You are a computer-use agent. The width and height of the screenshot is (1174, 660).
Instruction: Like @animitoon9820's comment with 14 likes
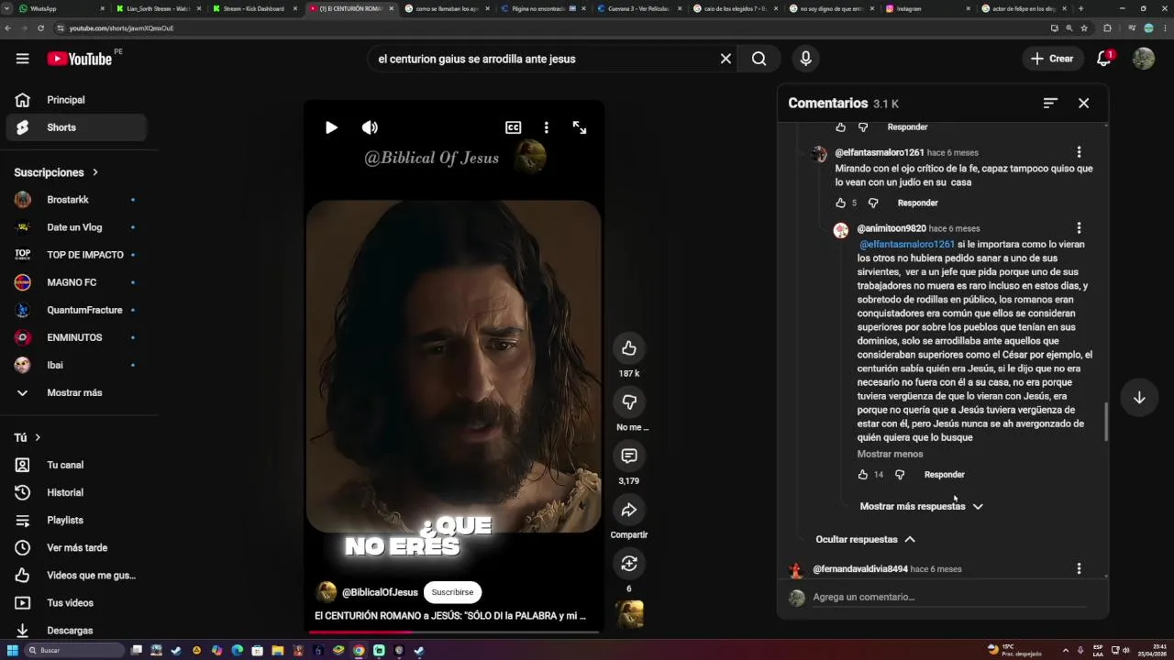coord(862,475)
